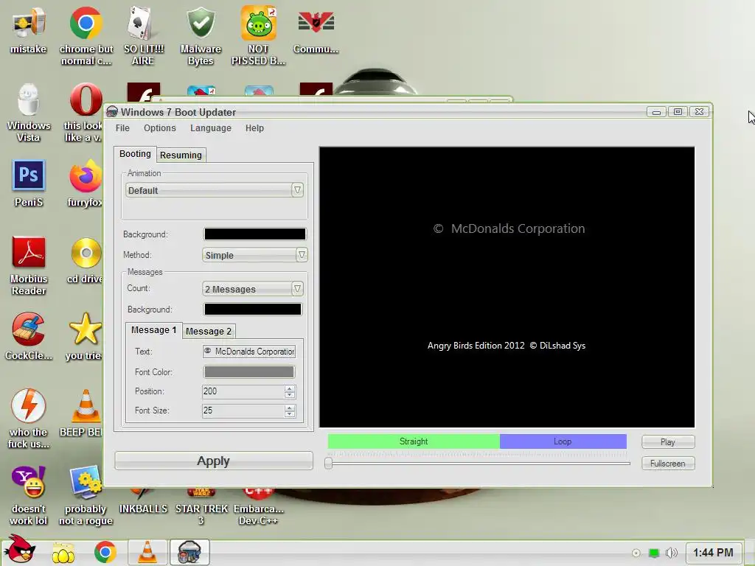The height and width of the screenshot is (566, 755).
Task: Select the Photoshop 'Ps' desktop icon
Action: (x=29, y=183)
